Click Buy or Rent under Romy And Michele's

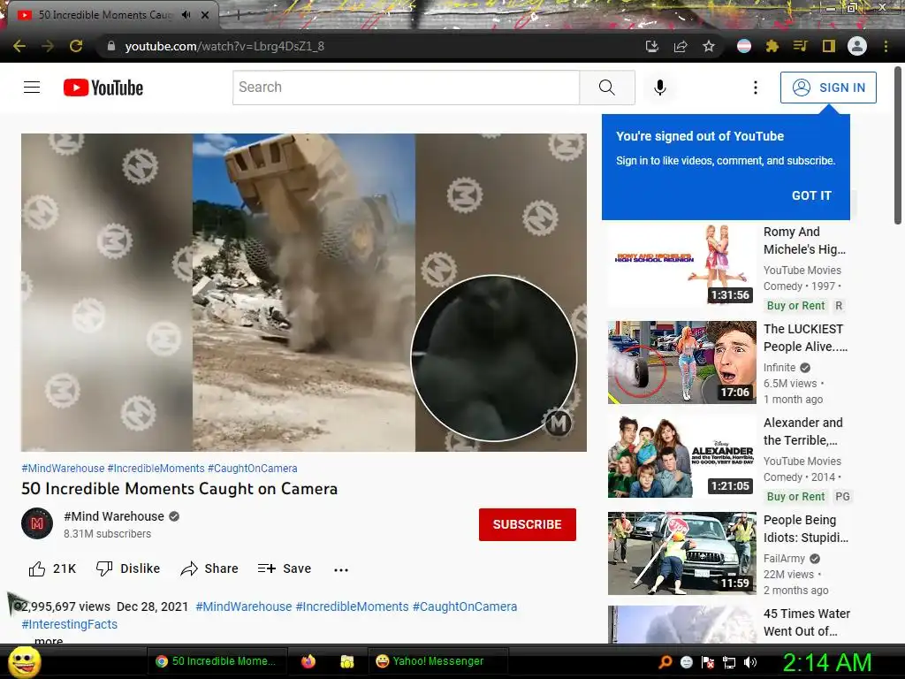pyautogui.click(x=795, y=305)
